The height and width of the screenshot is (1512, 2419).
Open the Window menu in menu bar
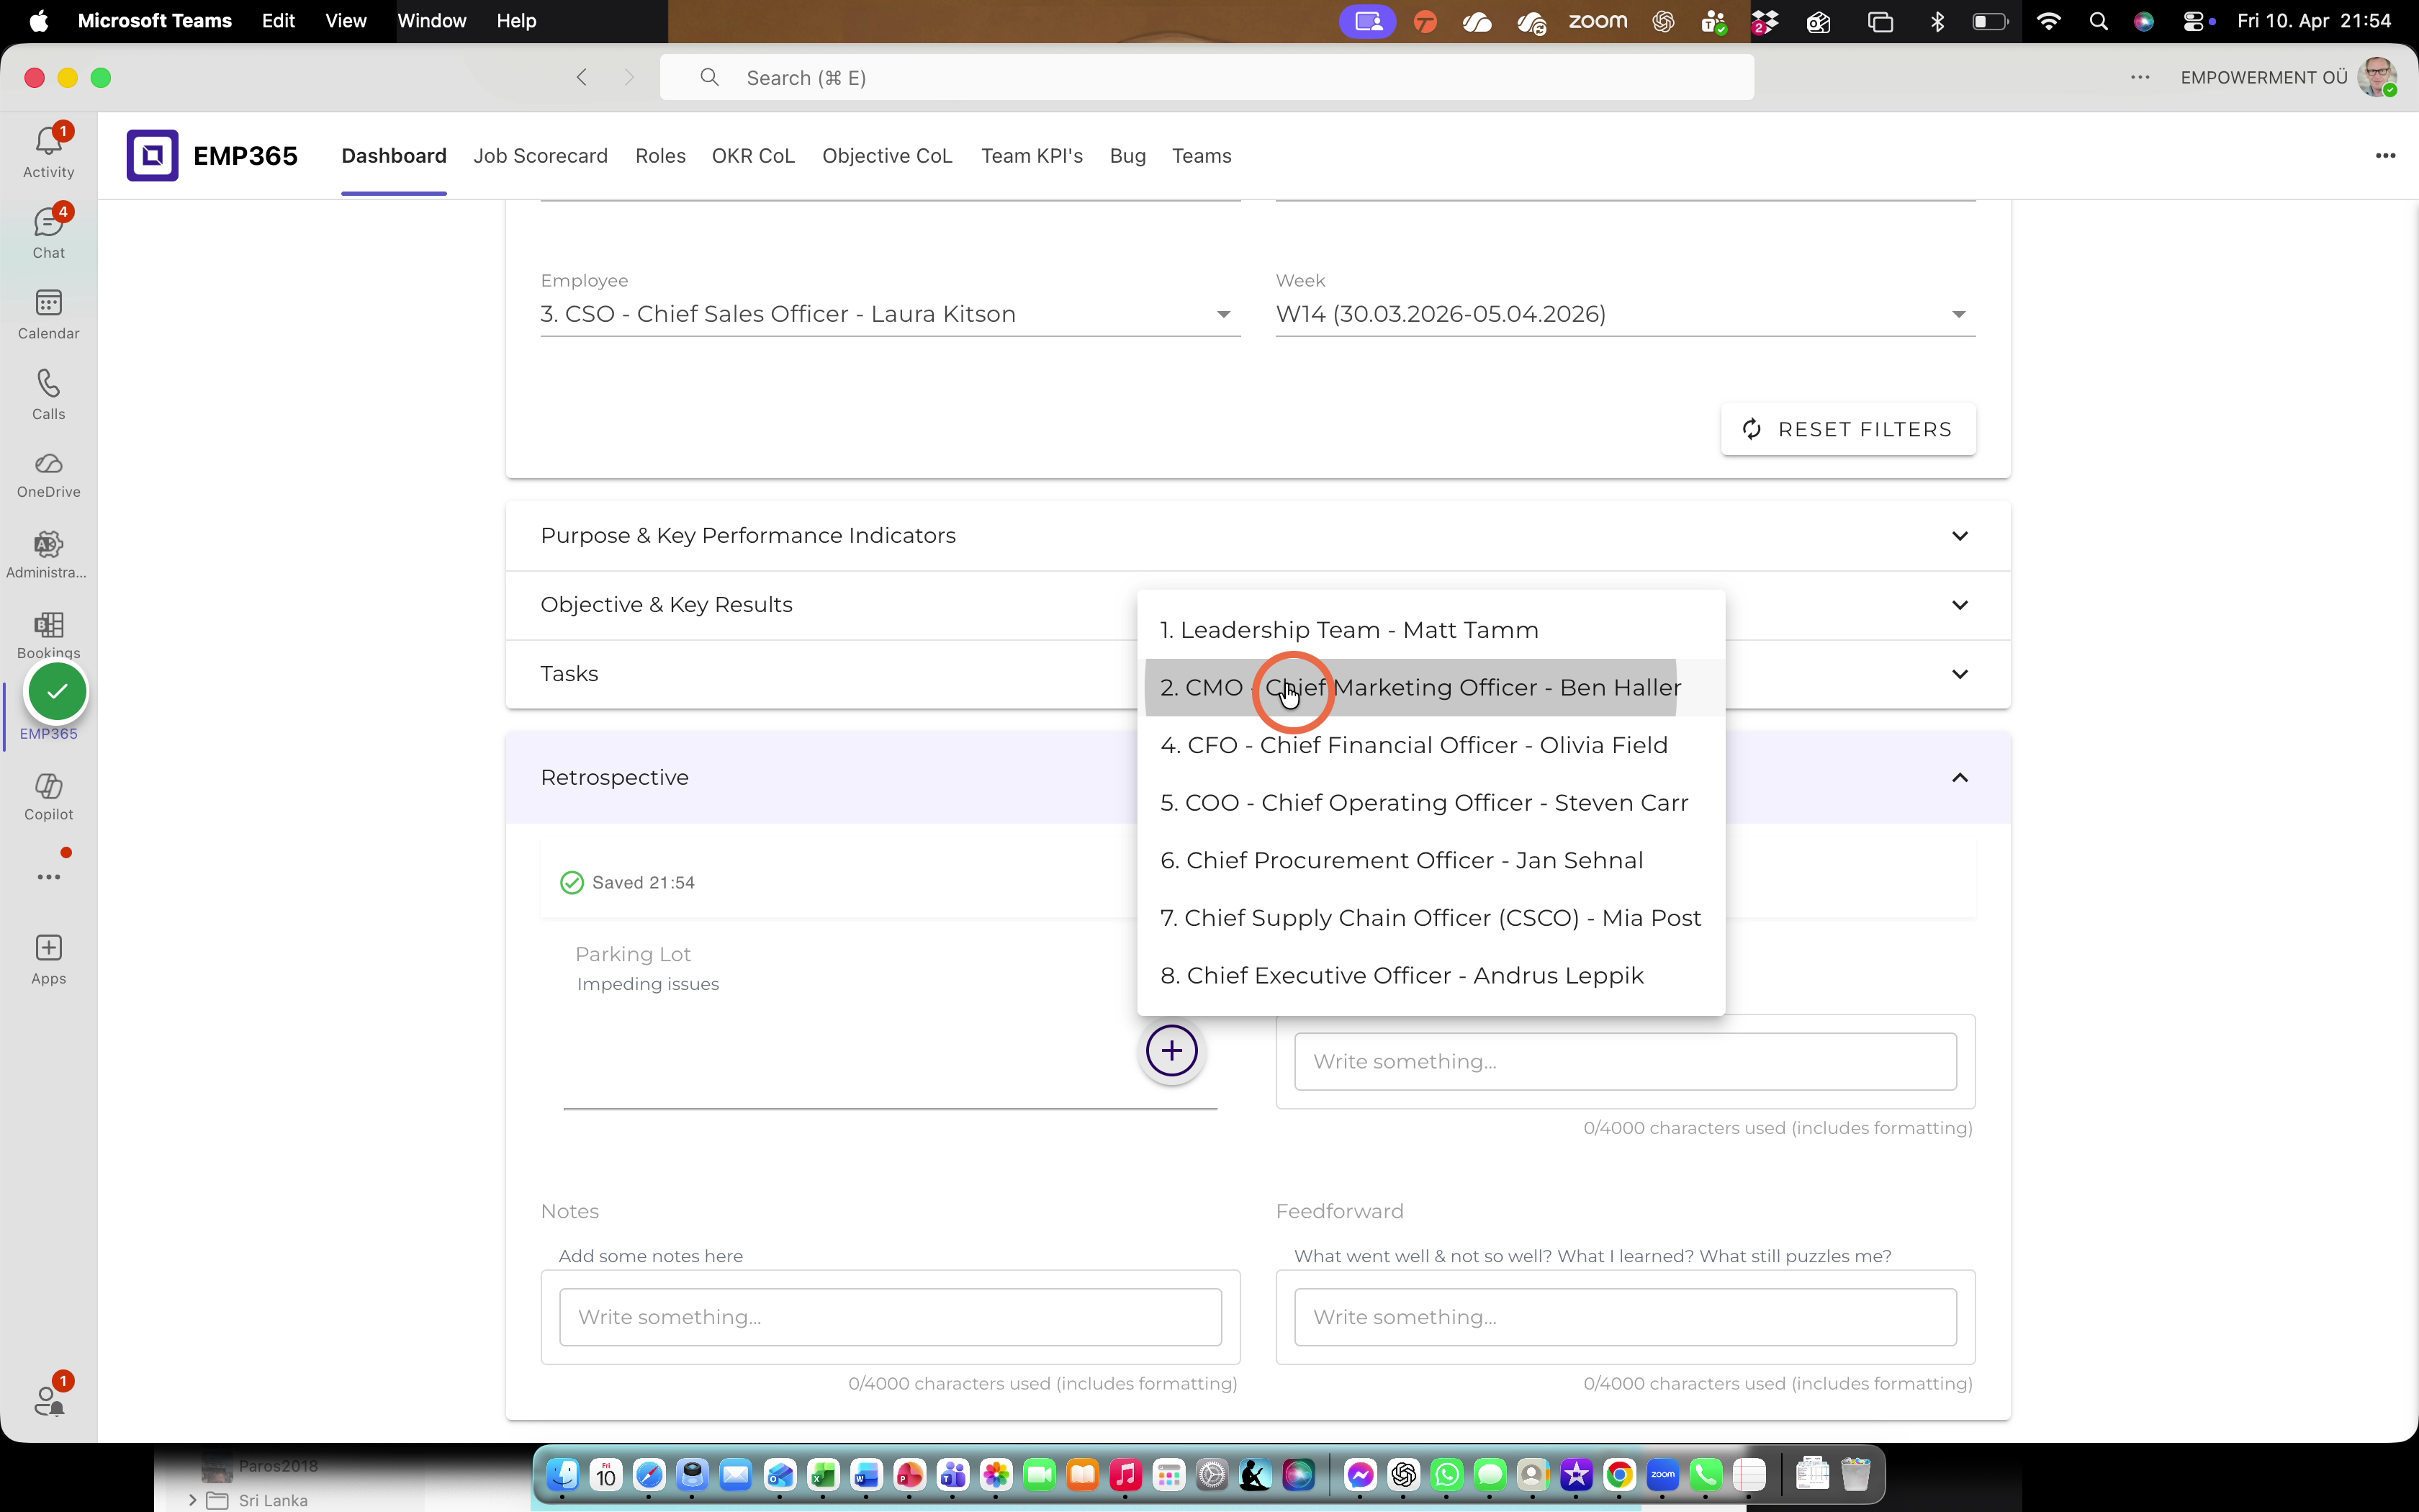click(432, 21)
